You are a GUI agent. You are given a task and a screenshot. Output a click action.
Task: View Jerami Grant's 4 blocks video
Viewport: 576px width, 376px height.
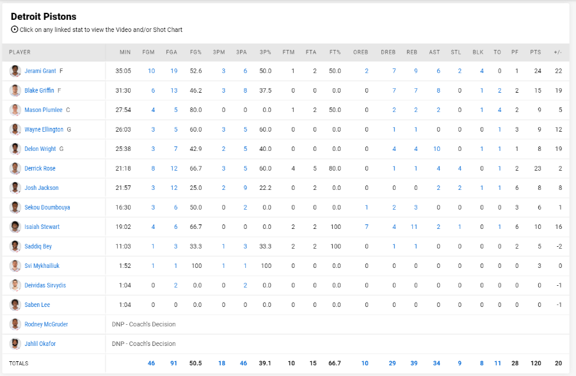click(481, 71)
